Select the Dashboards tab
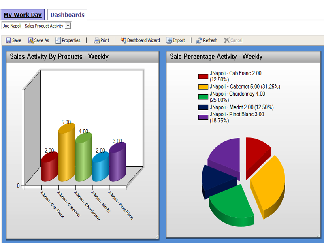Image resolution: width=324 pixels, height=243 pixels. coord(67,15)
